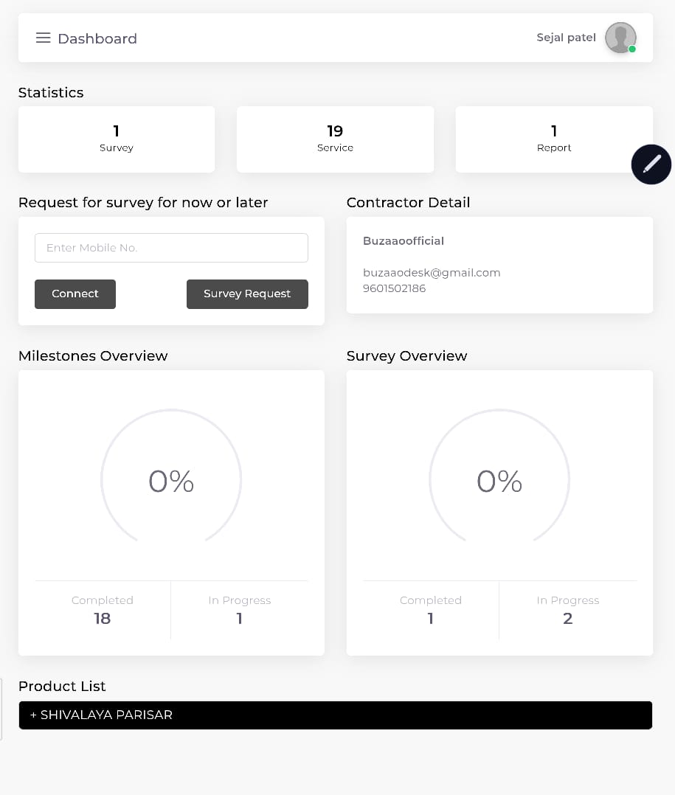Select Milestones Completed count of 18
The height and width of the screenshot is (795, 675).
coord(102,618)
